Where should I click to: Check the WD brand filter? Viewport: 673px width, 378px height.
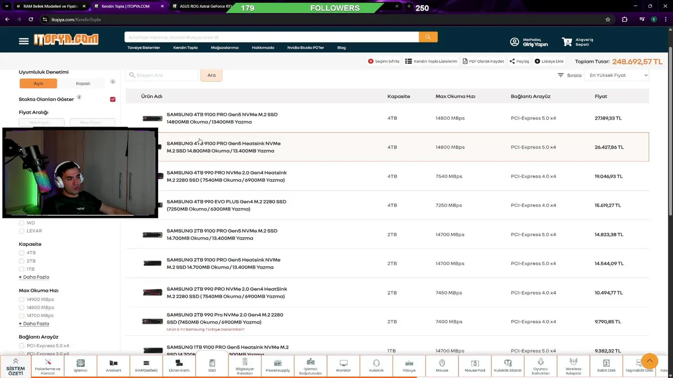(x=22, y=223)
